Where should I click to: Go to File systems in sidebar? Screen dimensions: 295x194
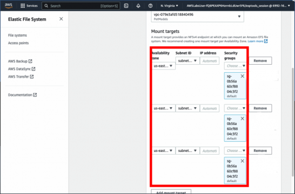point(17,35)
